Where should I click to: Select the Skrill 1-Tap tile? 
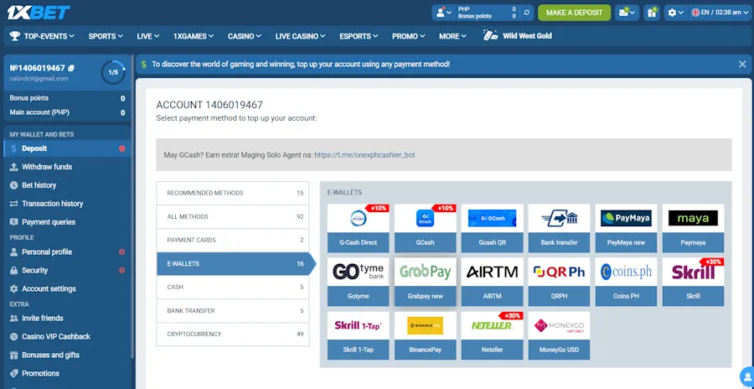(359, 335)
